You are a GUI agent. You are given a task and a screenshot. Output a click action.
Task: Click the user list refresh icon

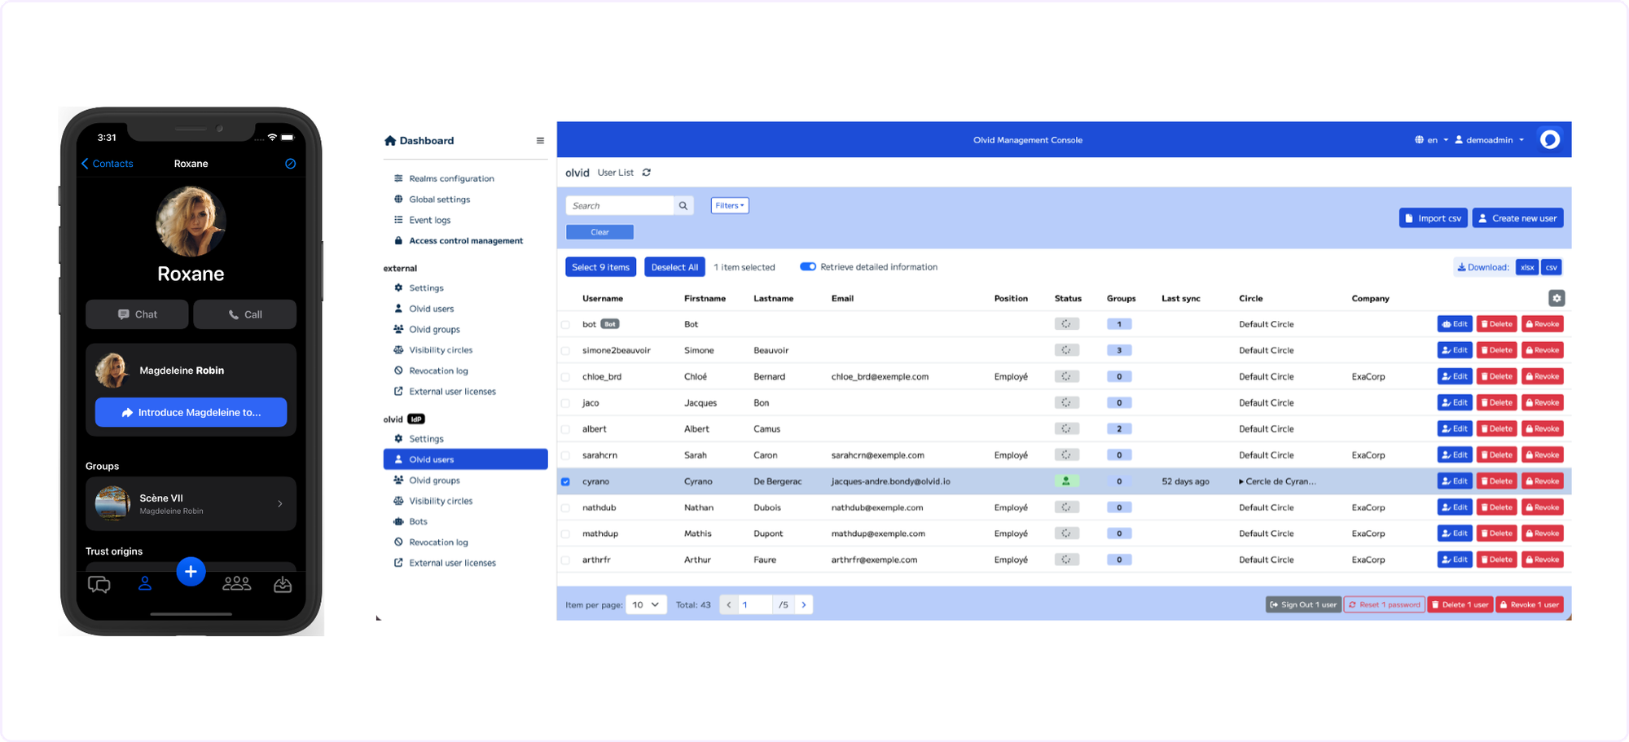pyautogui.click(x=647, y=173)
